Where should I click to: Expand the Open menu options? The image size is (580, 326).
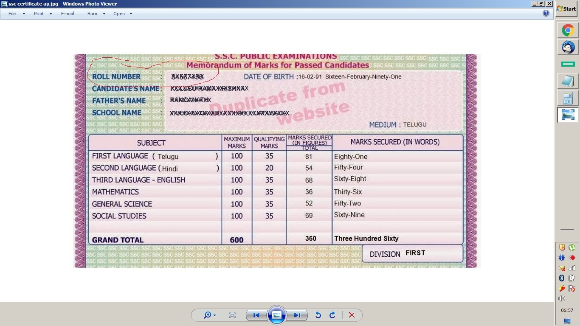[130, 14]
